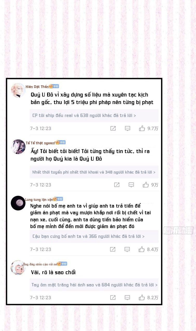196x331 pixels.
Task: Open reply bubble on Tể Tể thật ngoan's comment
Action: pyautogui.click(x=131, y=185)
